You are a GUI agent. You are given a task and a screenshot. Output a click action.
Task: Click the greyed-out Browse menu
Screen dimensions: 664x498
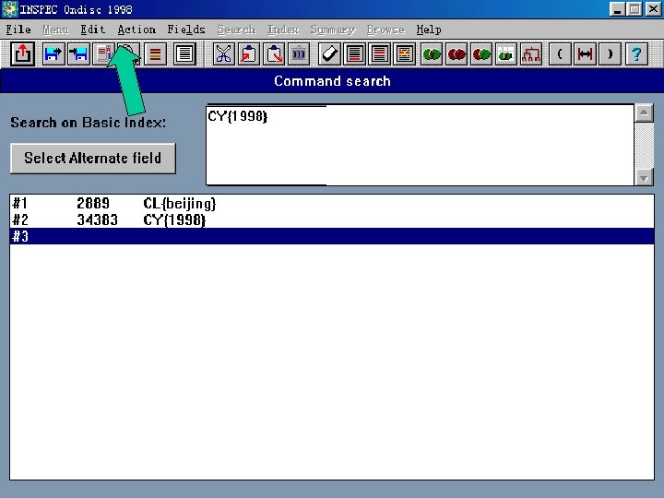pyautogui.click(x=385, y=30)
